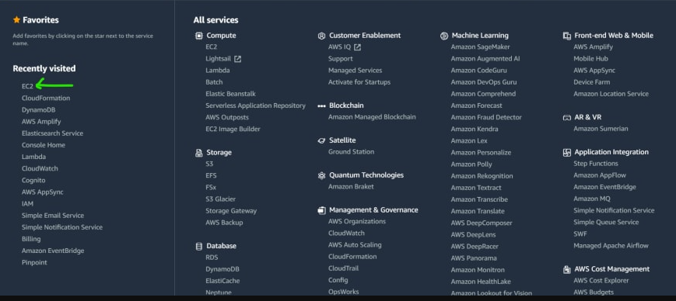
Task: Open EC2 under the Compute category
Action: pos(212,47)
